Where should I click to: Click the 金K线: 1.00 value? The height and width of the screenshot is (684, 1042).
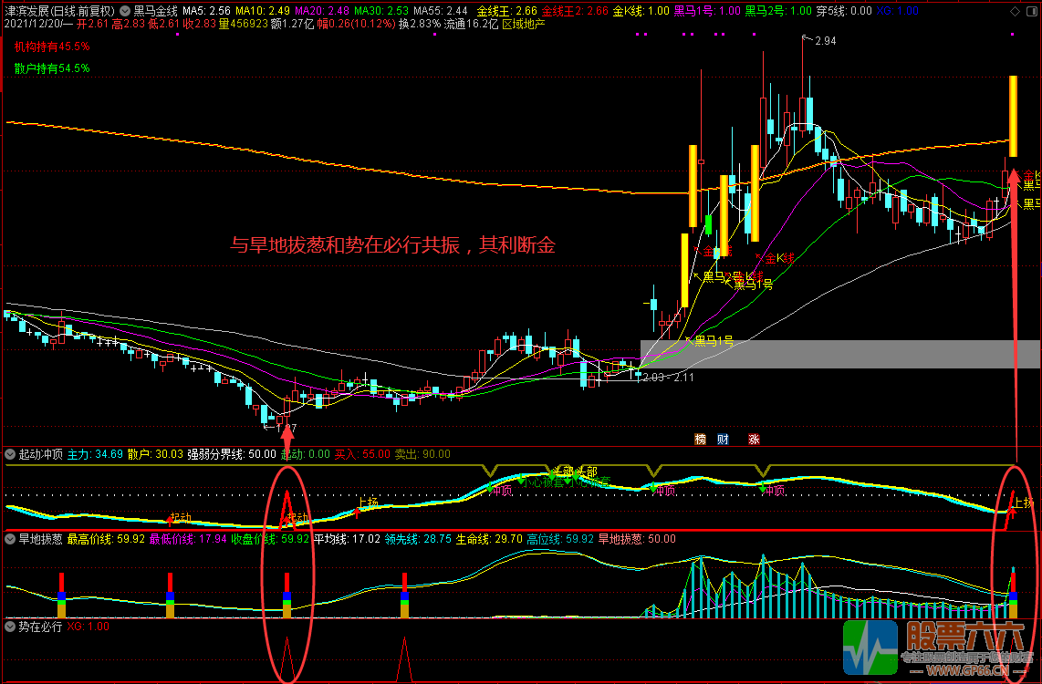pyautogui.click(x=641, y=11)
